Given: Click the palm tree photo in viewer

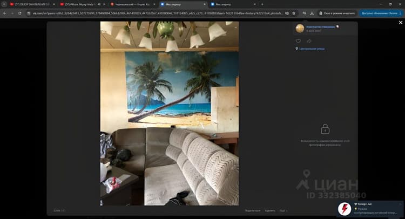Looking at the screenshot, I should point(170,113).
